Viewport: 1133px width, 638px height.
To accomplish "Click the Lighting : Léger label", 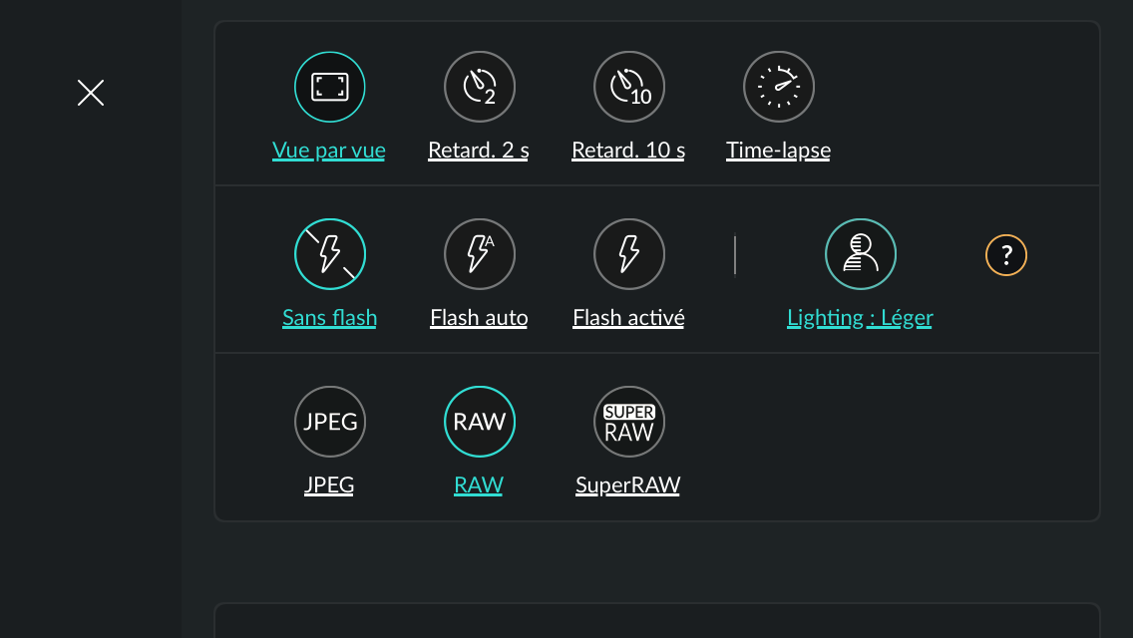I will [860, 318].
